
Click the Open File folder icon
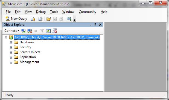[49, 19]
